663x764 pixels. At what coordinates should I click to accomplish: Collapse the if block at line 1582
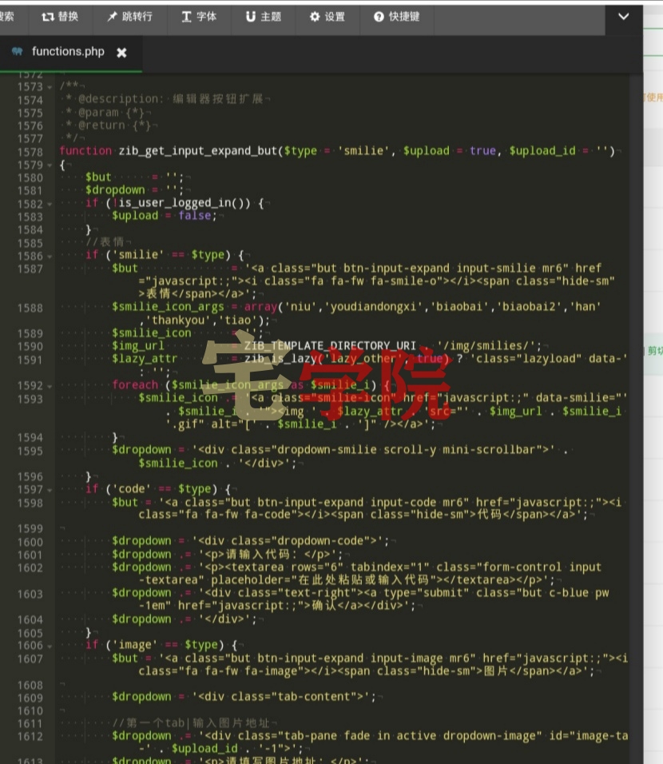[50, 204]
